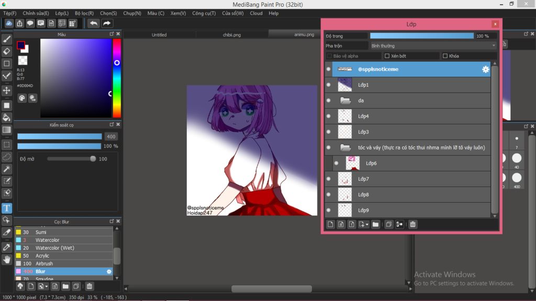The width and height of the screenshot is (536, 301).
Task: Adjust the Độ trong opacity slider
Action: (422, 36)
